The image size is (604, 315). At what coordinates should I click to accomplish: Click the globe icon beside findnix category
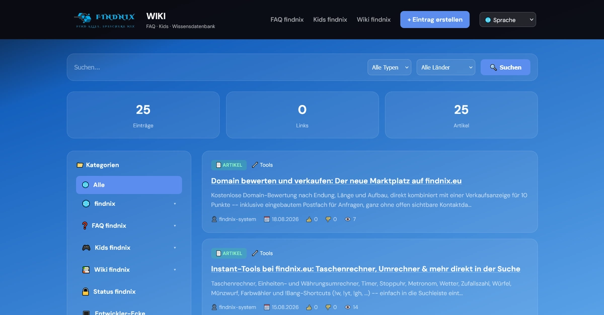86,203
